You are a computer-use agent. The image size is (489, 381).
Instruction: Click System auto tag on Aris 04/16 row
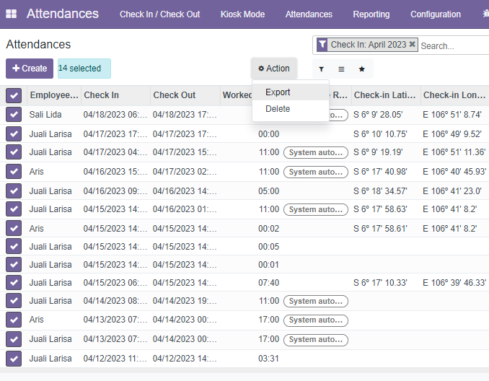click(x=316, y=172)
